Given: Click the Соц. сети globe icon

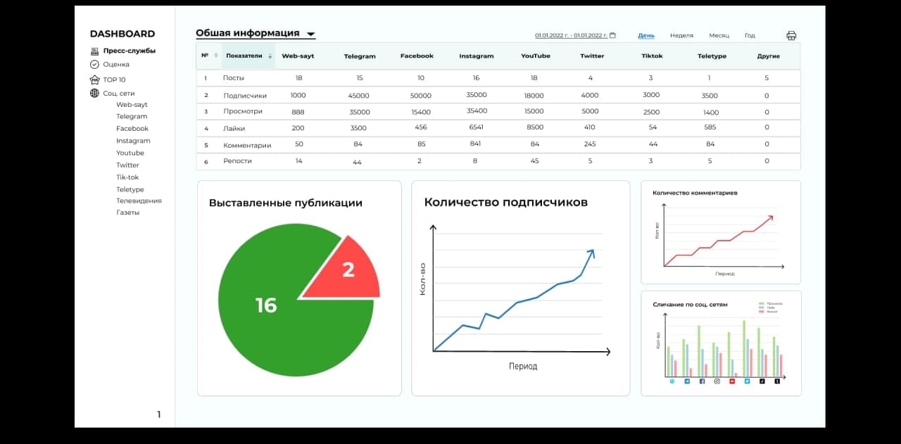Looking at the screenshot, I should click(x=94, y=92).
